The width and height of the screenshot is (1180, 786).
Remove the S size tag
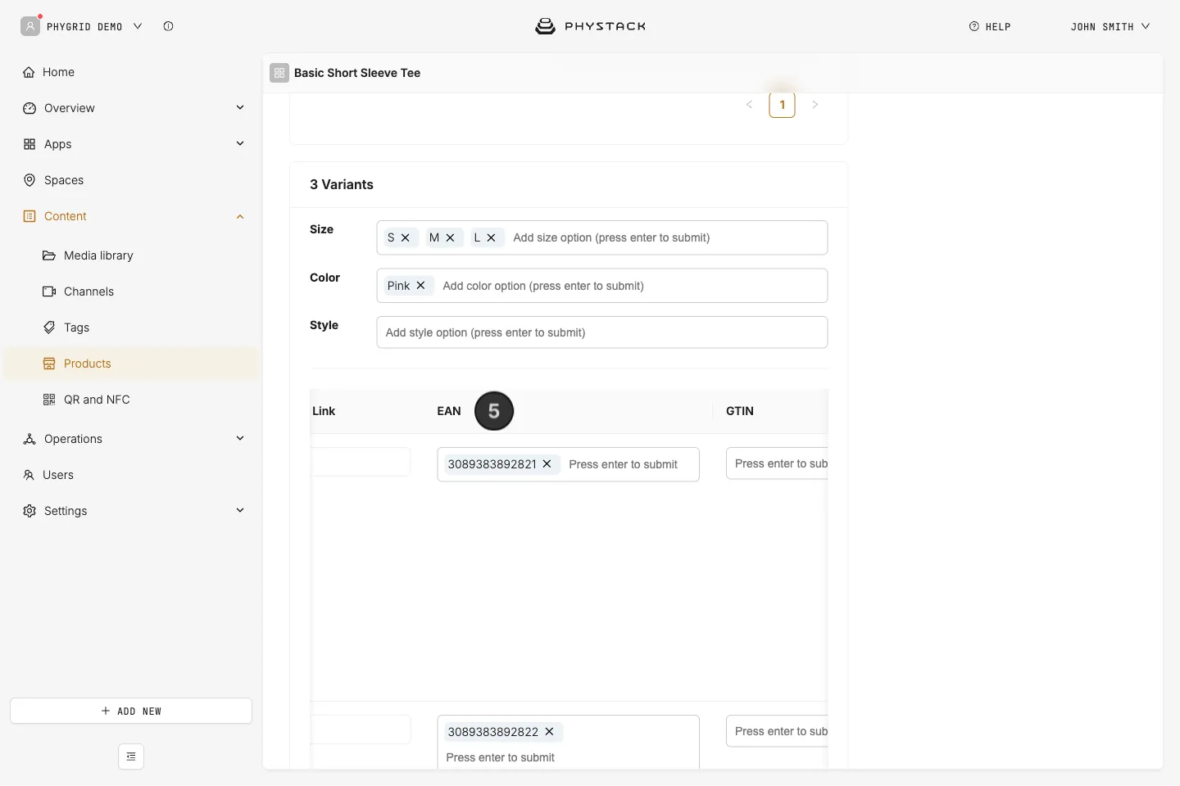[x=405, y=237]
